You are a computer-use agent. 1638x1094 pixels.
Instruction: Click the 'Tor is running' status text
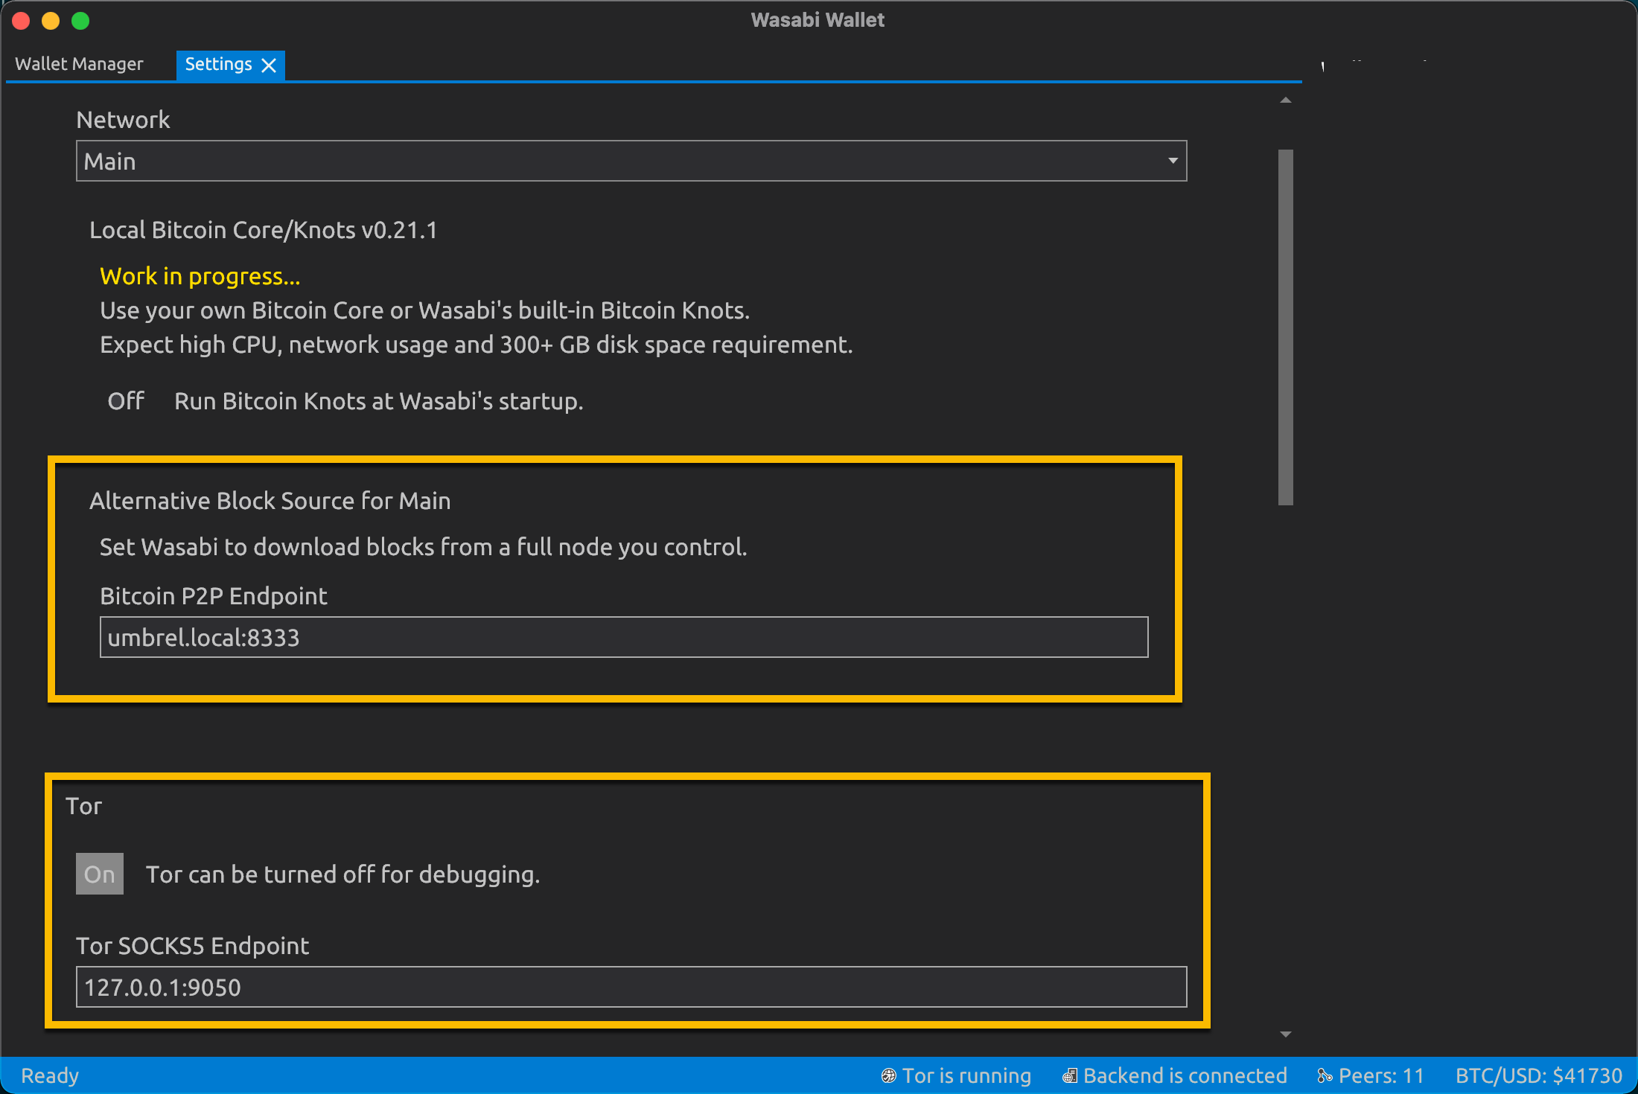966,1075
